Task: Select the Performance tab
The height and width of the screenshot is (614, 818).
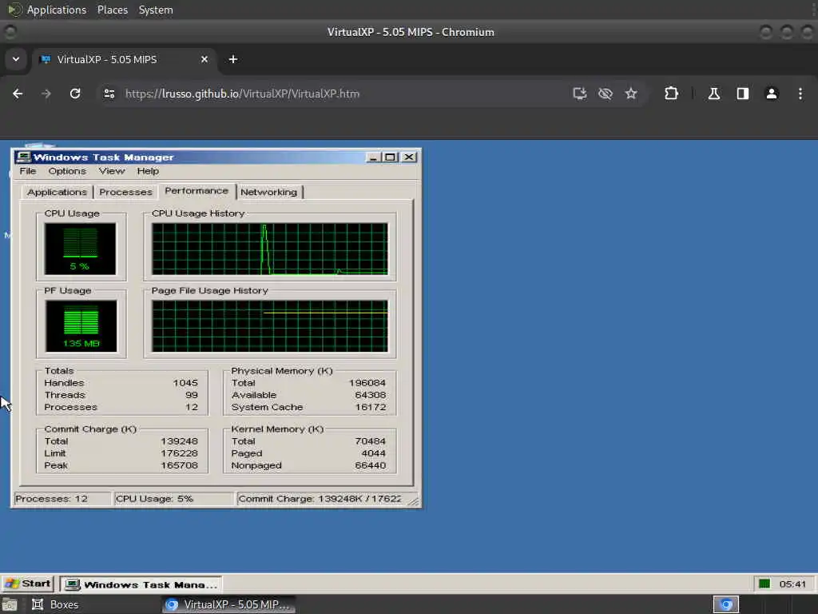Action: [197, 191]
